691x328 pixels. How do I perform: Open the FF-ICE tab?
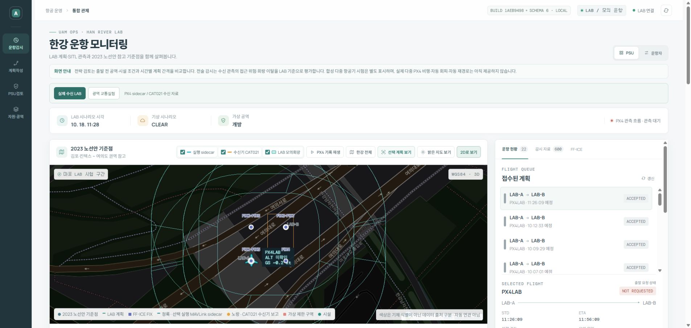coord(576,149)
